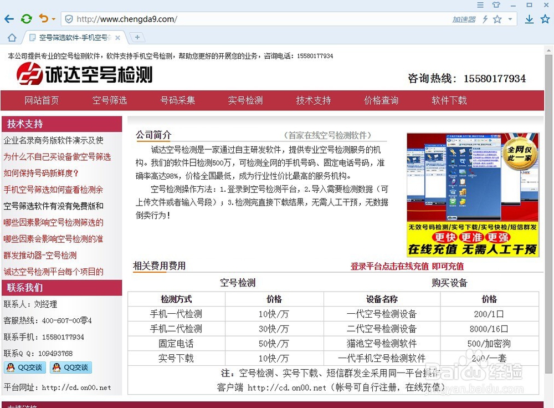This screenshot has height=408, width=554.
Task: Open a new tab with plus button
Action: (137, 37)
